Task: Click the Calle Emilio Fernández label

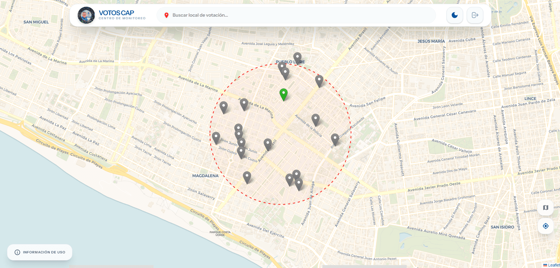Action: click(x=510, y=25)
